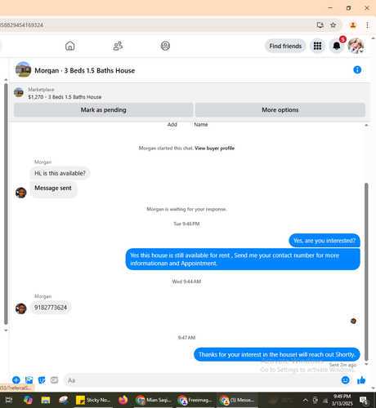Open the Chrome profile avatar icon
376x408 pixels.
coord(353,25)
